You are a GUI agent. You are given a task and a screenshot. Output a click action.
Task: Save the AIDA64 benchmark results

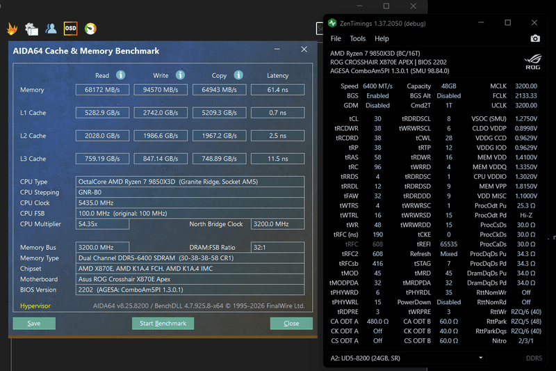pos(34,324)
